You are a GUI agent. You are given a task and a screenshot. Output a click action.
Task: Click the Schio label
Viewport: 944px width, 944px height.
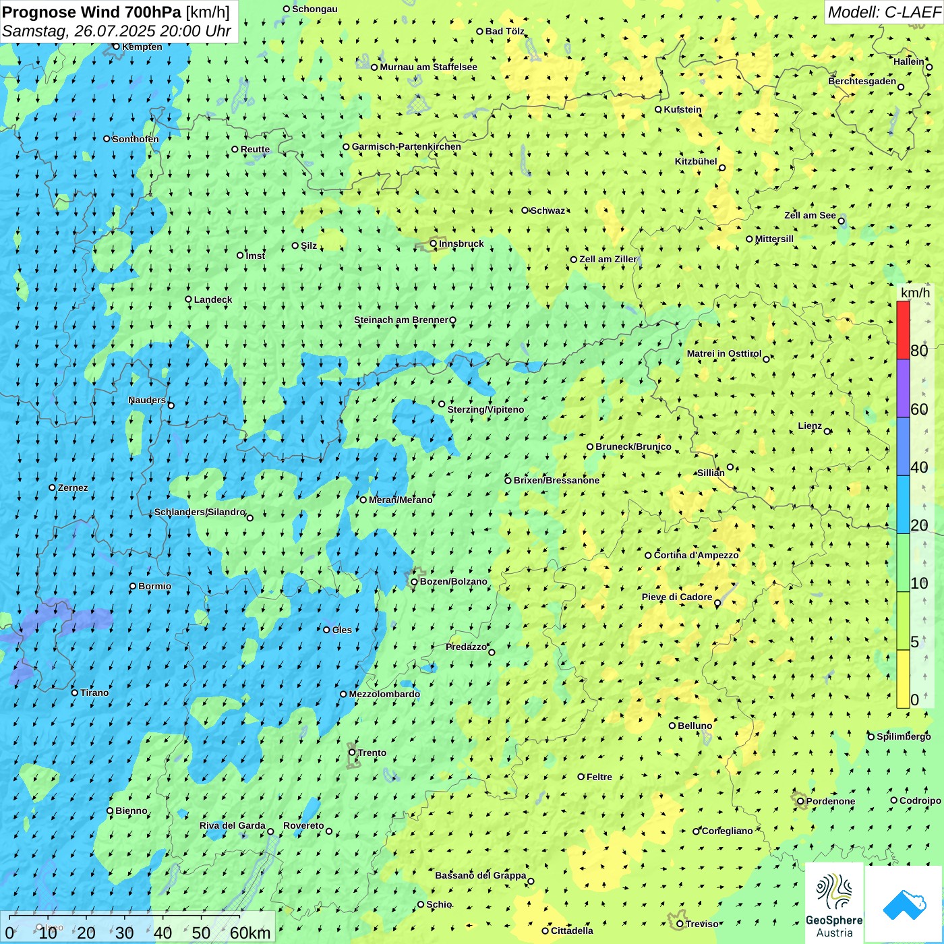[x=439, y=904]
